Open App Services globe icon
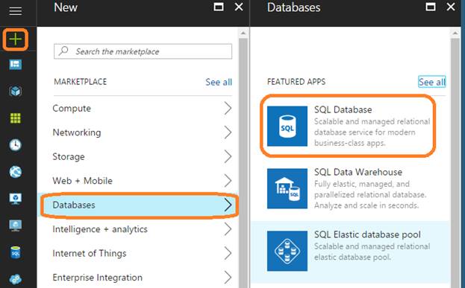Image resolution: width=465 pixels, height=288 pixels. click(16, 172)
